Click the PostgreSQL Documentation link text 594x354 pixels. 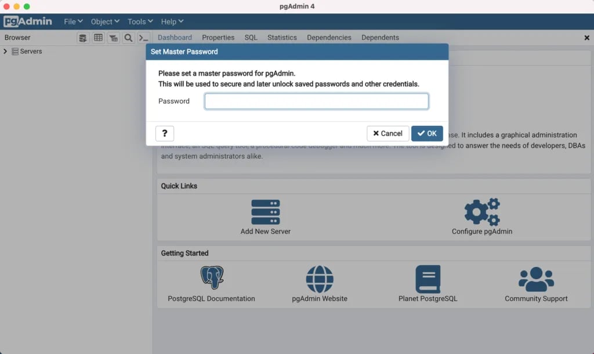[211, 299]
